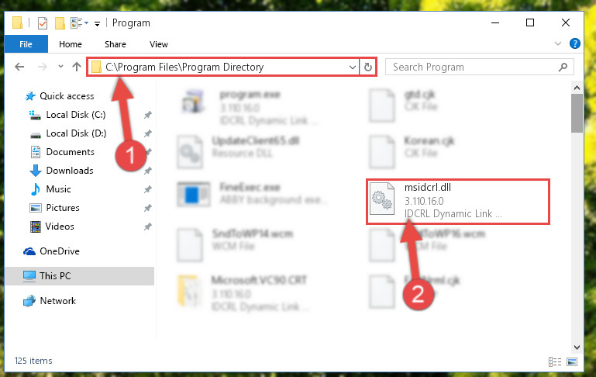Go up one folder level
The image size is (596, 377).
77,67
